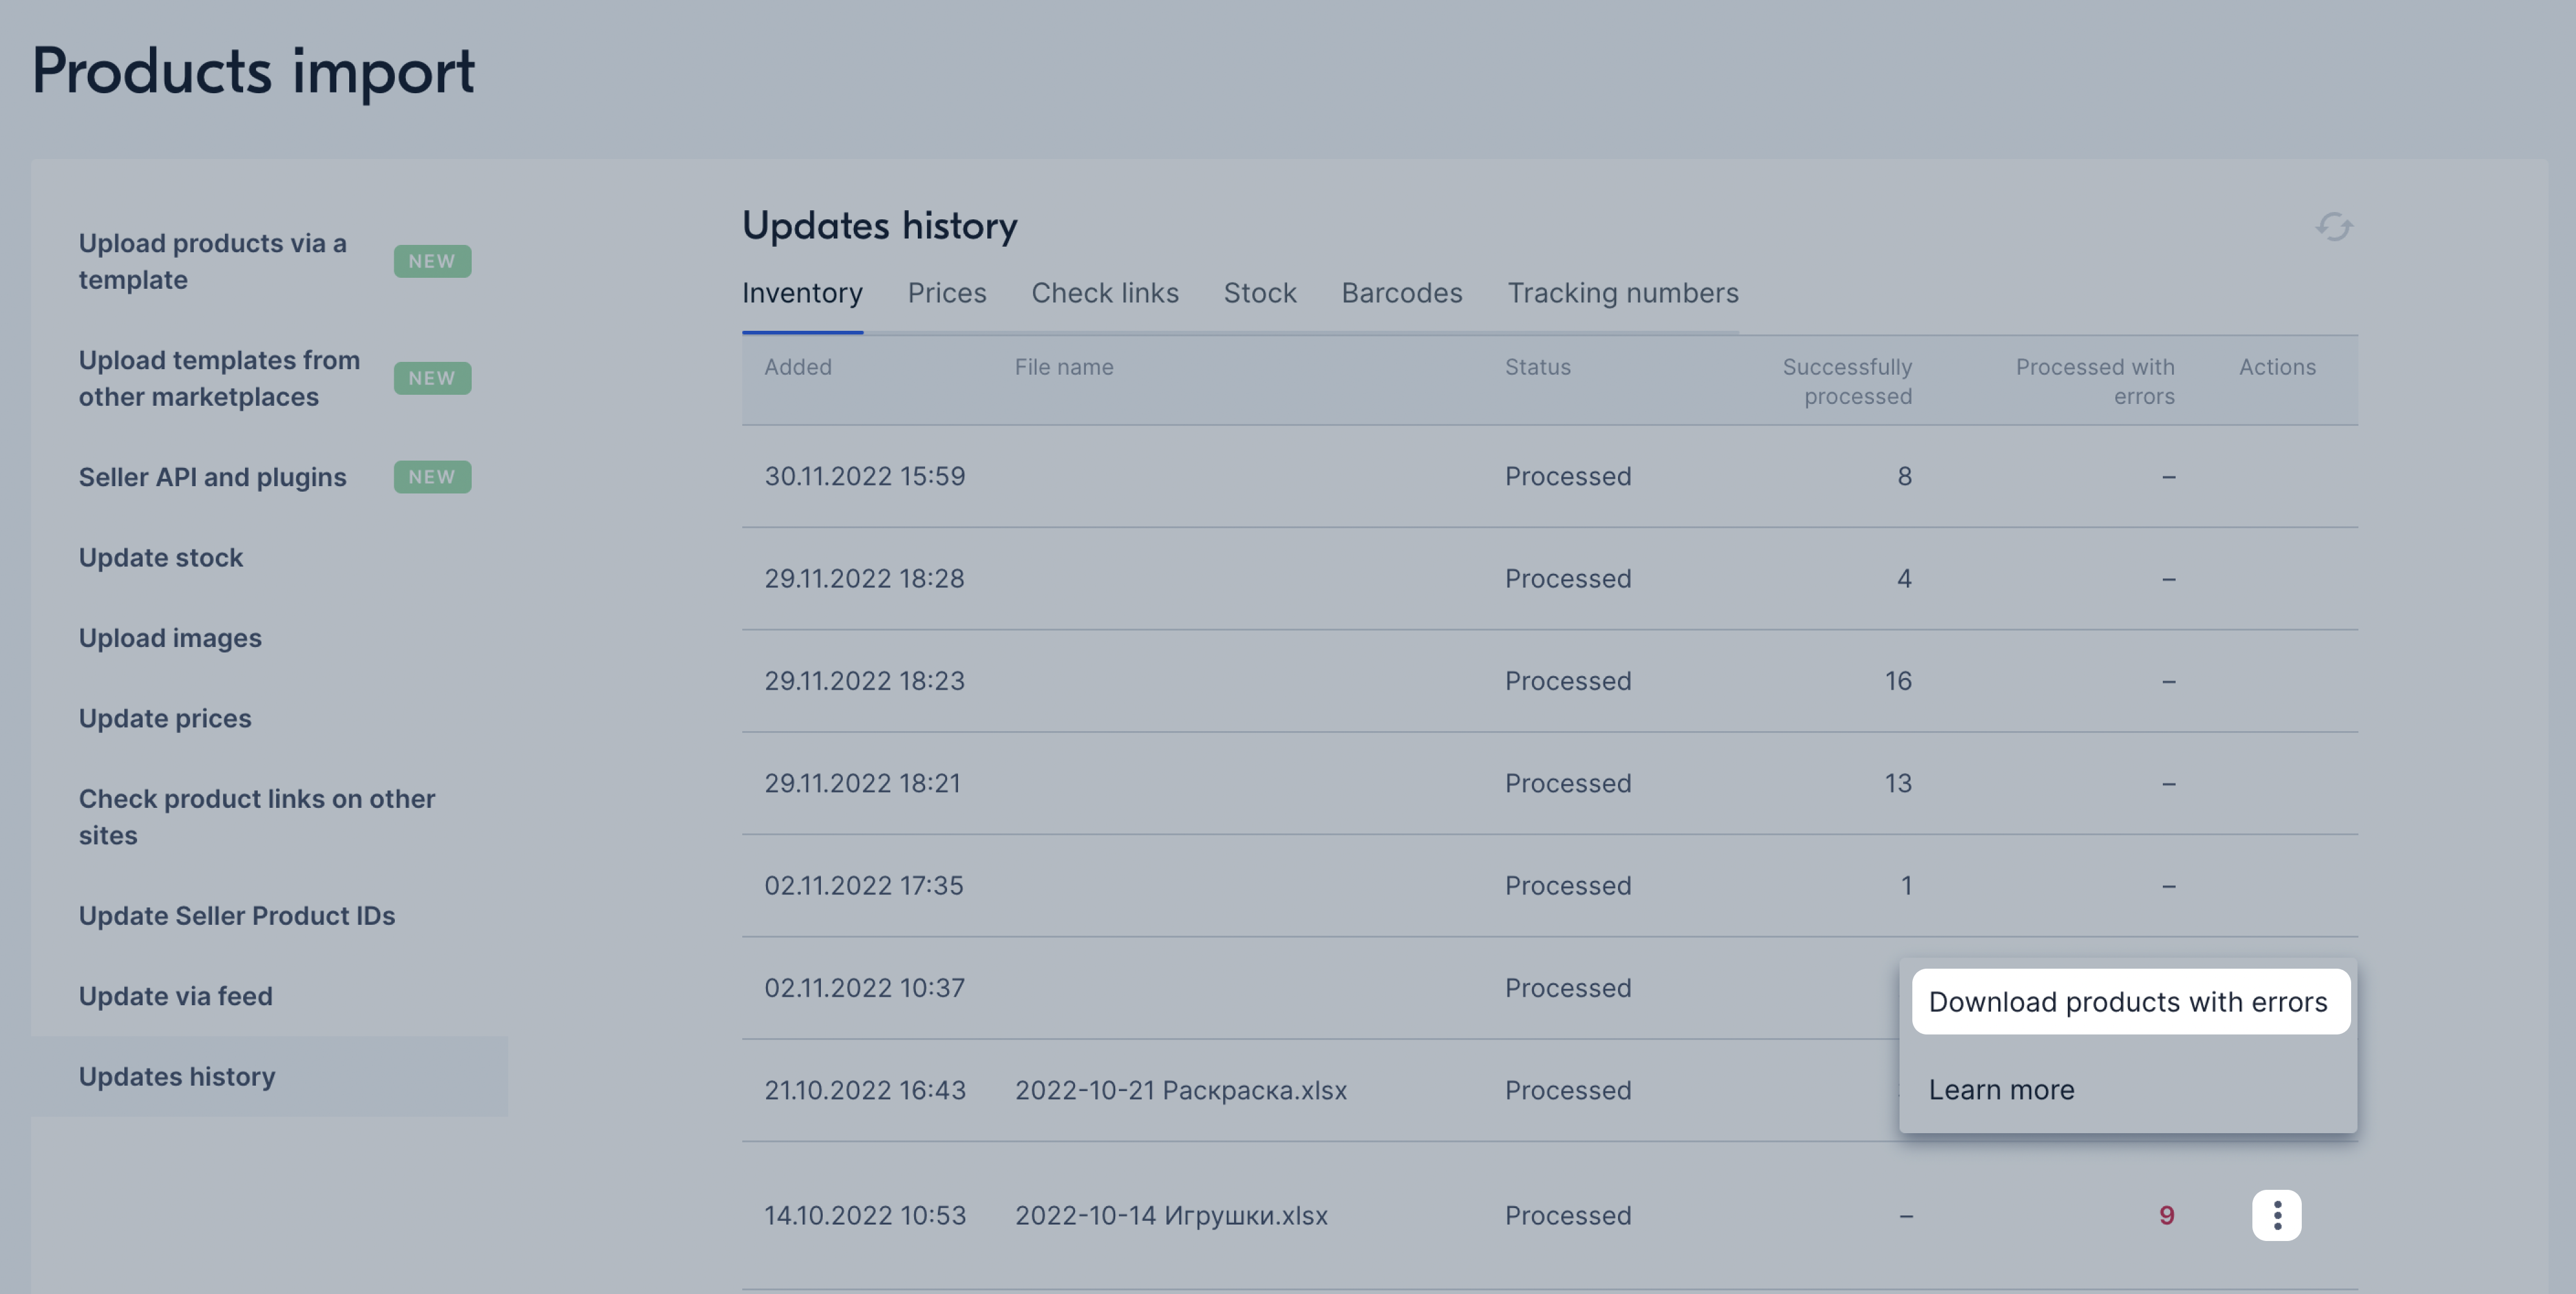Switch to the Stock tab
2576x1294 pixels.
[x=1259, y=293]
